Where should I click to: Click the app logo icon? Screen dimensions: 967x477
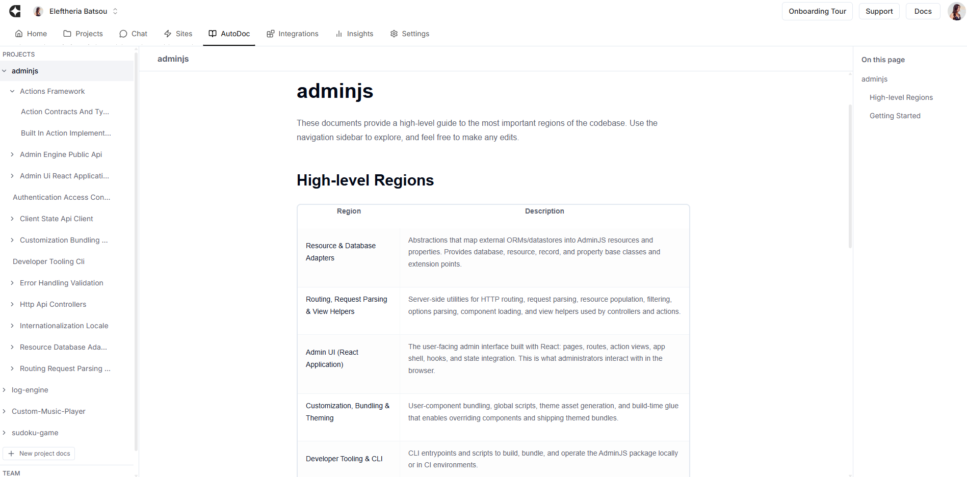pos(15,11)
